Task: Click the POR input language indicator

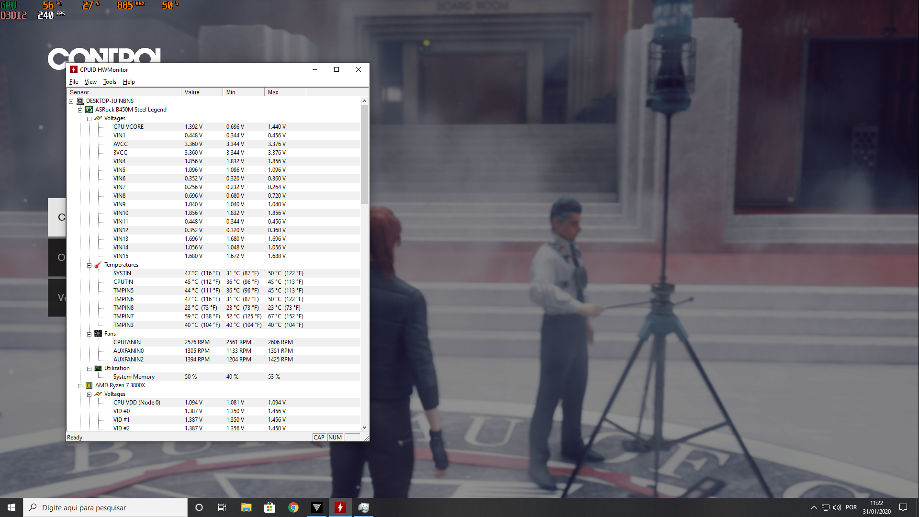Action: click(851, 507)
